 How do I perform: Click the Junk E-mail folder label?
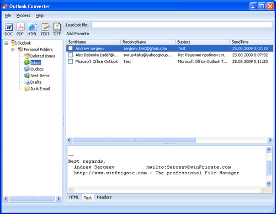point(40,89)
